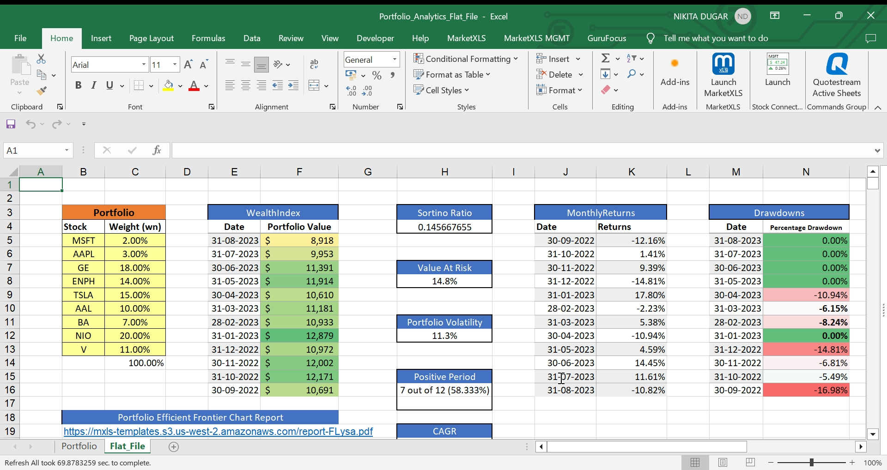Click the AutoSum sigma icon
The width and height of the screenshot is (887, 470).
click(x=605, y=58)
